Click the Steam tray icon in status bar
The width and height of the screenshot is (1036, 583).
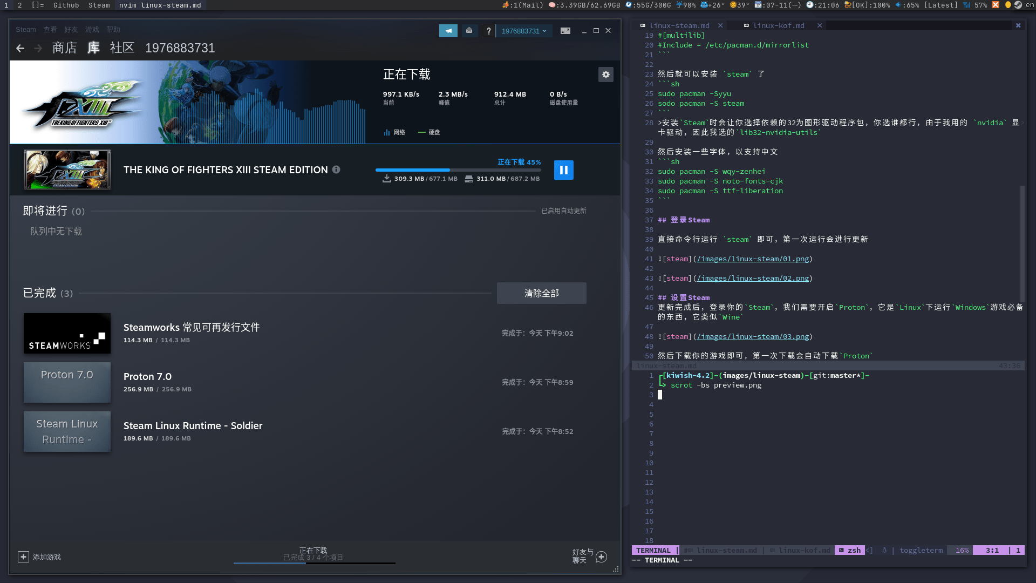point(1018,5)
